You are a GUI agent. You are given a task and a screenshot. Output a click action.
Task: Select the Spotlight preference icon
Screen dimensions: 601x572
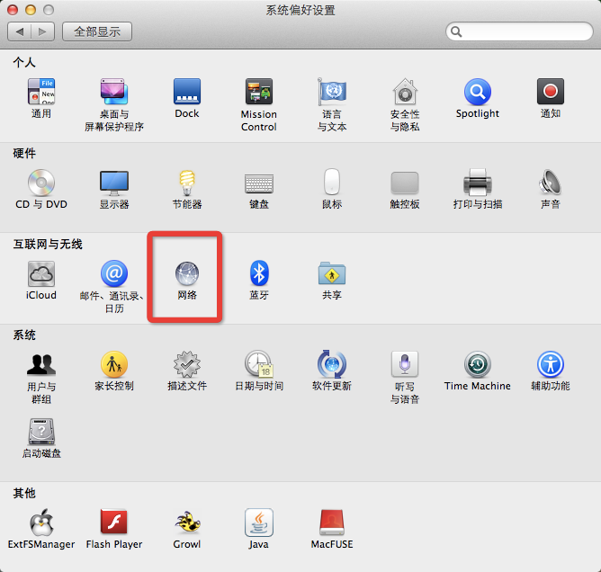click(x=477, y=93)
